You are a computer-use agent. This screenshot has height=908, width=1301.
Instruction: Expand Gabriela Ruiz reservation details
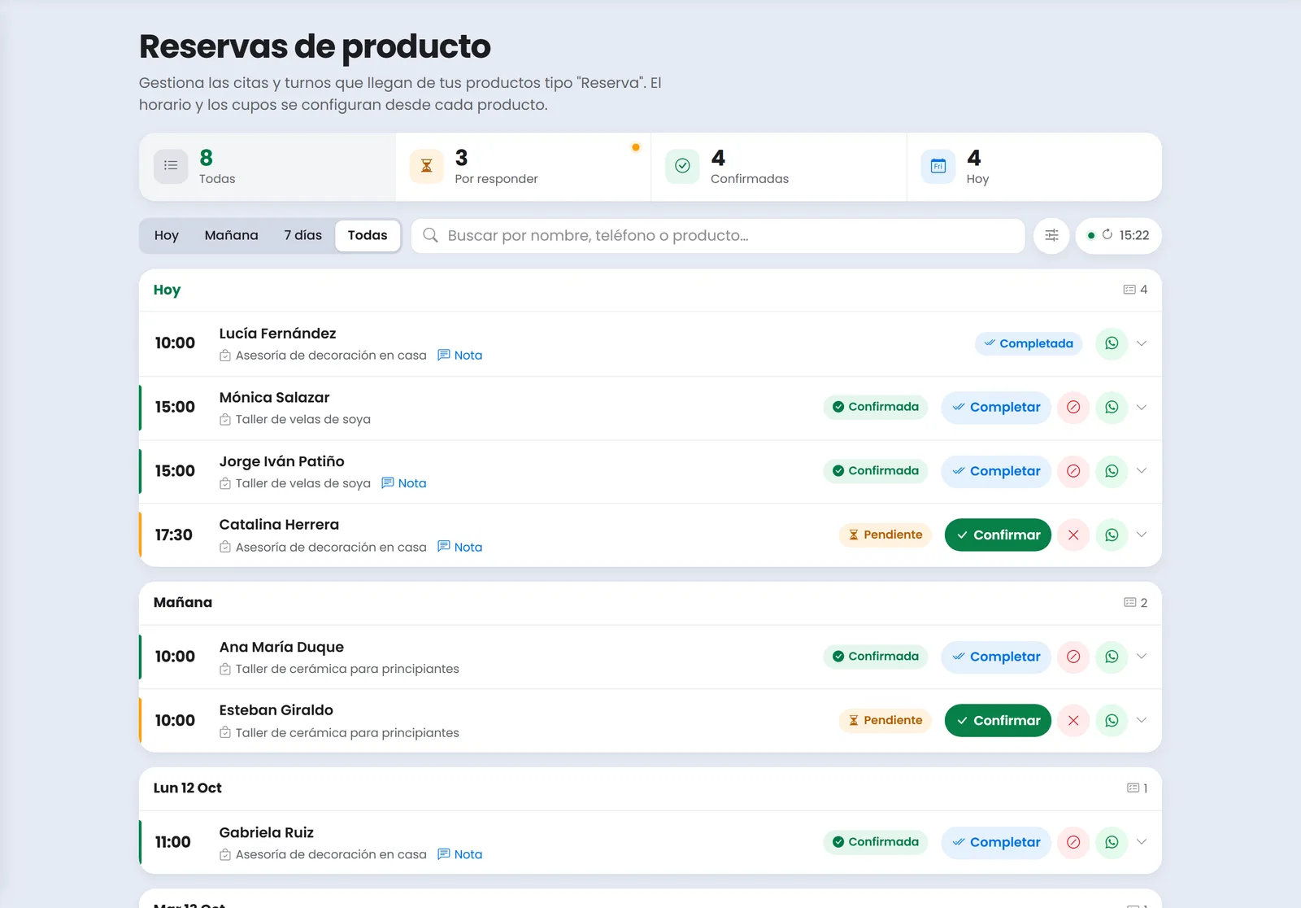[x=1142, y=842]
